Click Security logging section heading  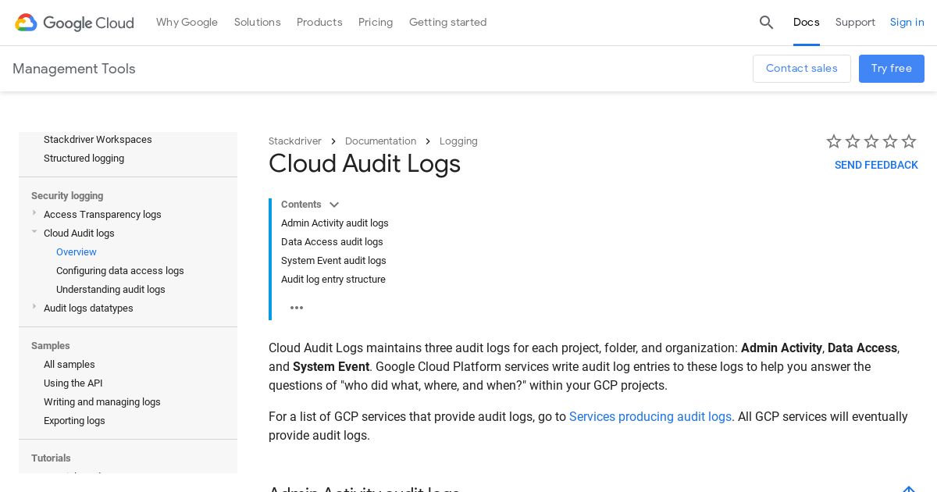click(67, 196)
